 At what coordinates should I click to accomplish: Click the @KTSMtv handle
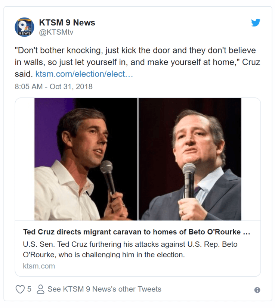coord(56,32)
